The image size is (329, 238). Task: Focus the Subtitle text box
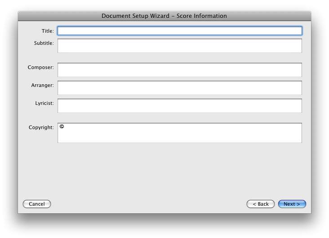pos(180,46)
